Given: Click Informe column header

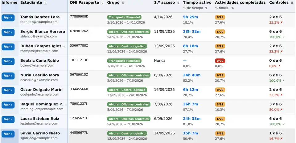Looking at the screenshot, I should 10,3.
